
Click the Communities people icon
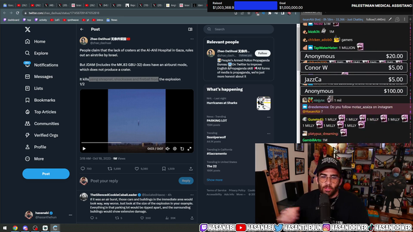coord(27,123)
